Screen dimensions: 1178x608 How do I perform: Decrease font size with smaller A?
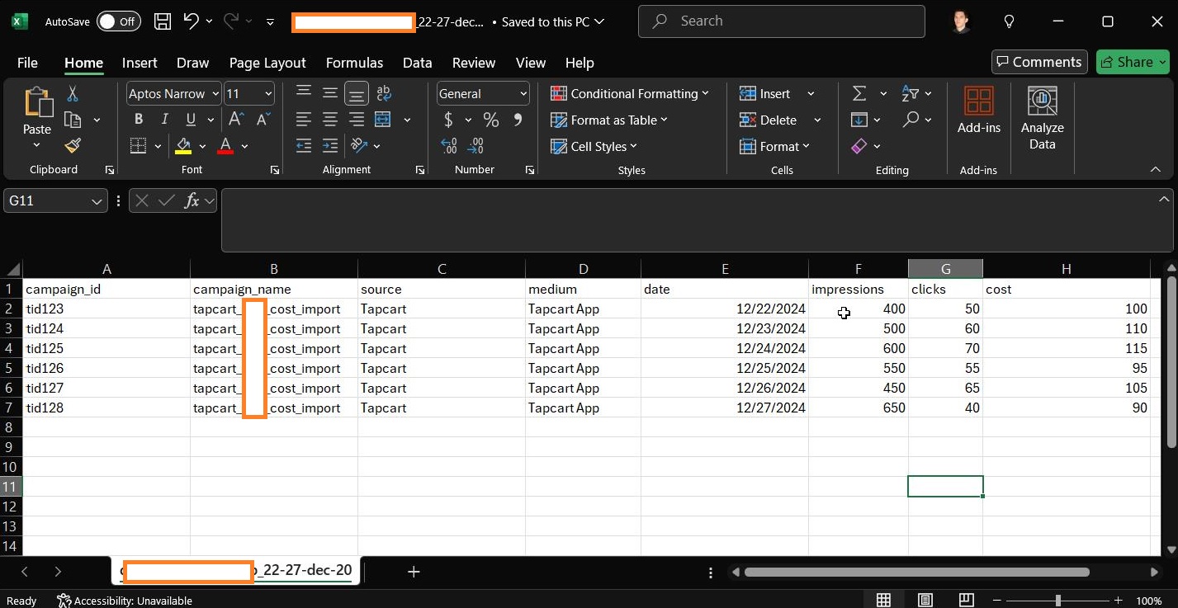click(x=263, y=120)
